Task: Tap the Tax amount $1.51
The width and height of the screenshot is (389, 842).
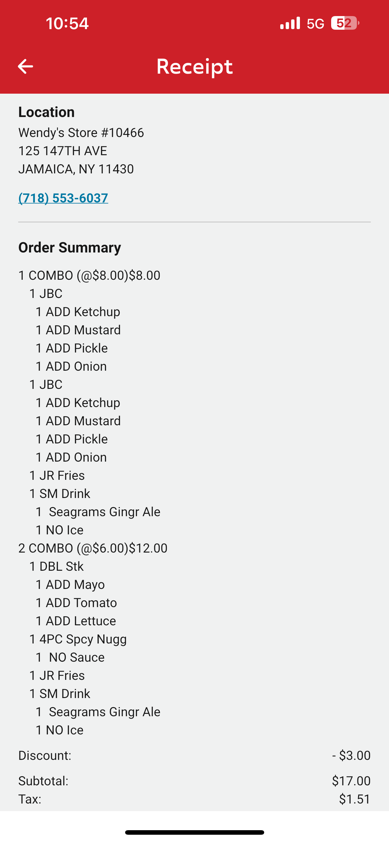Action: point(354,799)
